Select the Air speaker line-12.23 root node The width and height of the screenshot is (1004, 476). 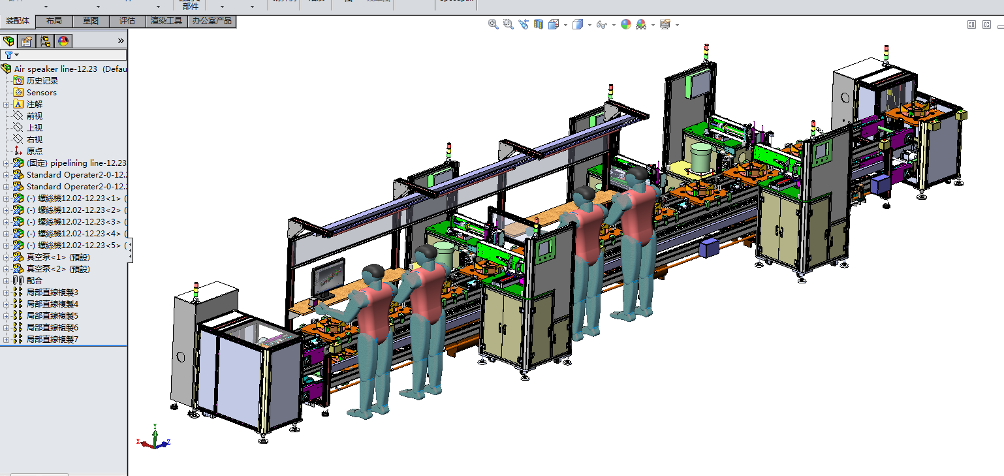coord(71,69)
